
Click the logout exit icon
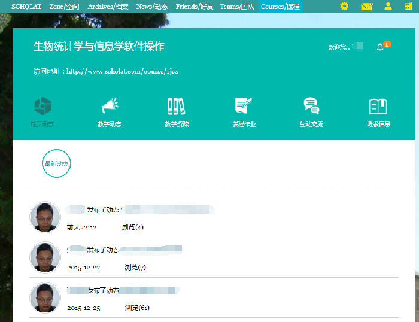[x=409, y=7]
